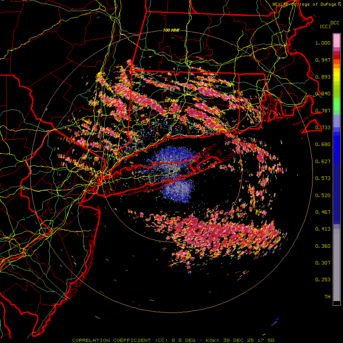Select the 0.520 legend value
The image size is (343, 343).
point(323,195)
